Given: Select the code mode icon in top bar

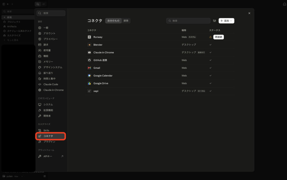Looking at the screenshot, I should coord(43,4).
